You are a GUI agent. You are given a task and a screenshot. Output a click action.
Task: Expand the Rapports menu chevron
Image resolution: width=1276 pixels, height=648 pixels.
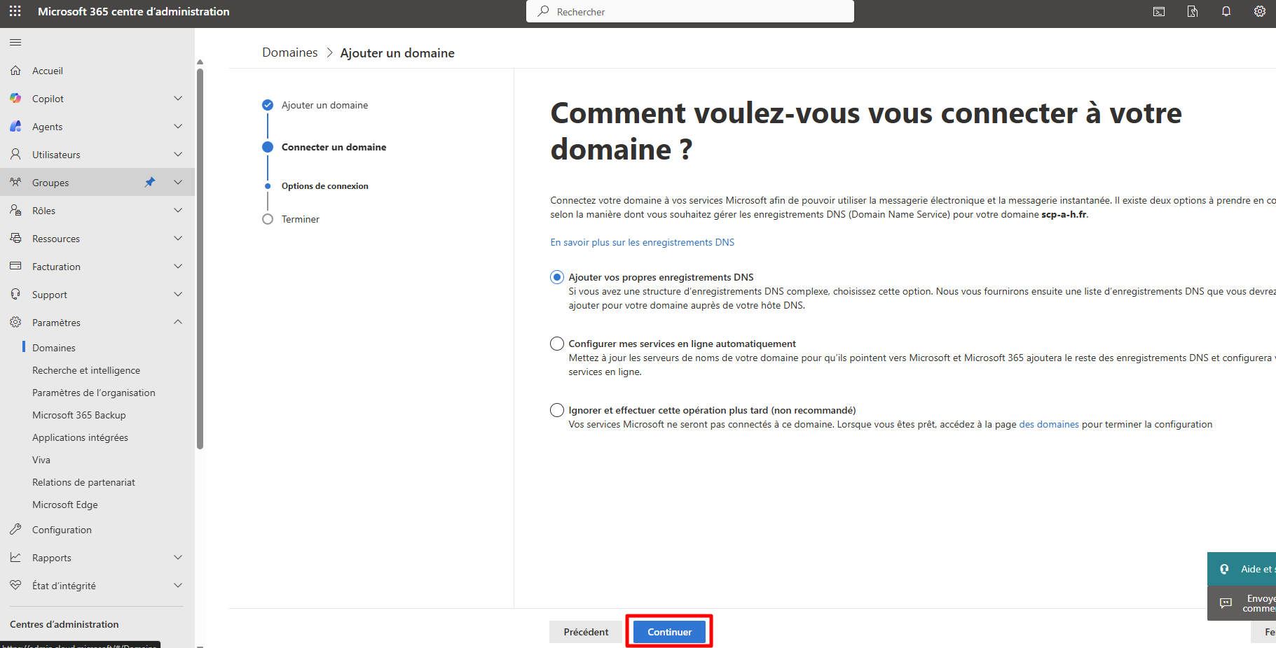click(x=178, y=558)
